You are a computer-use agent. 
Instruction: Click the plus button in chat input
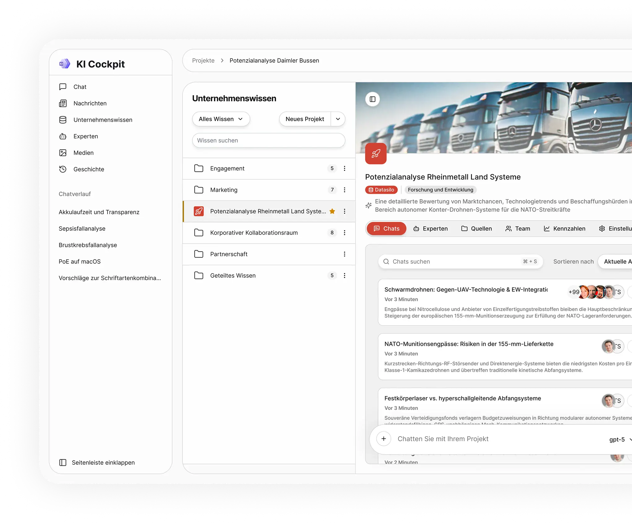pos(384,439)
